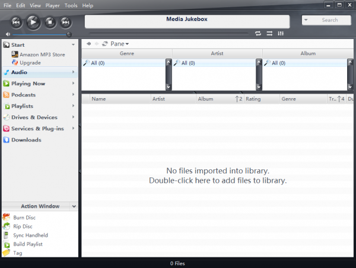
Task: Click the Media Jukebox display area
Action: tap(187, 21)
